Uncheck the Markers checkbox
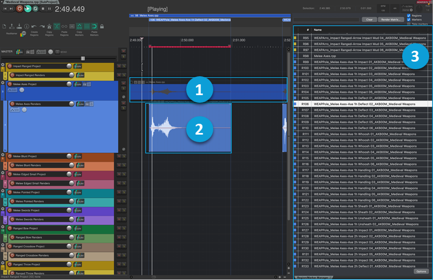The image size is (433, 280). [408, 20]
